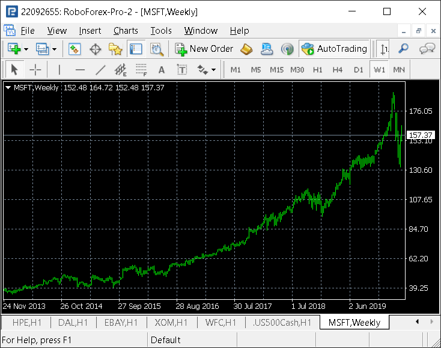Toggle the Terminal panel icon
The height and width of the screenshot is (348, 441).
(136, 49)
